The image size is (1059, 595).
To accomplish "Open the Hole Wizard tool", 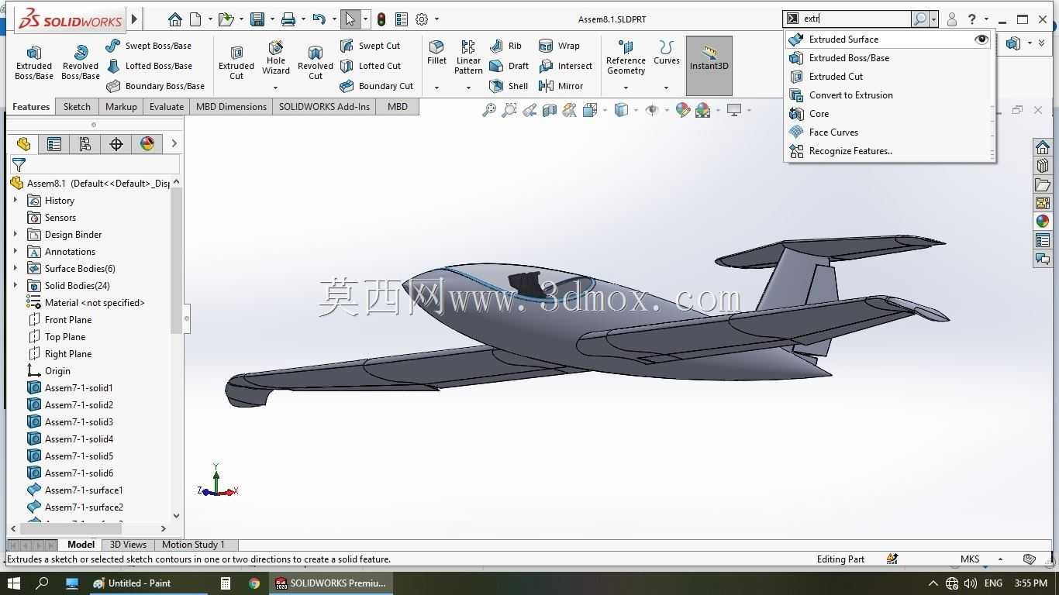I will point(276,59).
